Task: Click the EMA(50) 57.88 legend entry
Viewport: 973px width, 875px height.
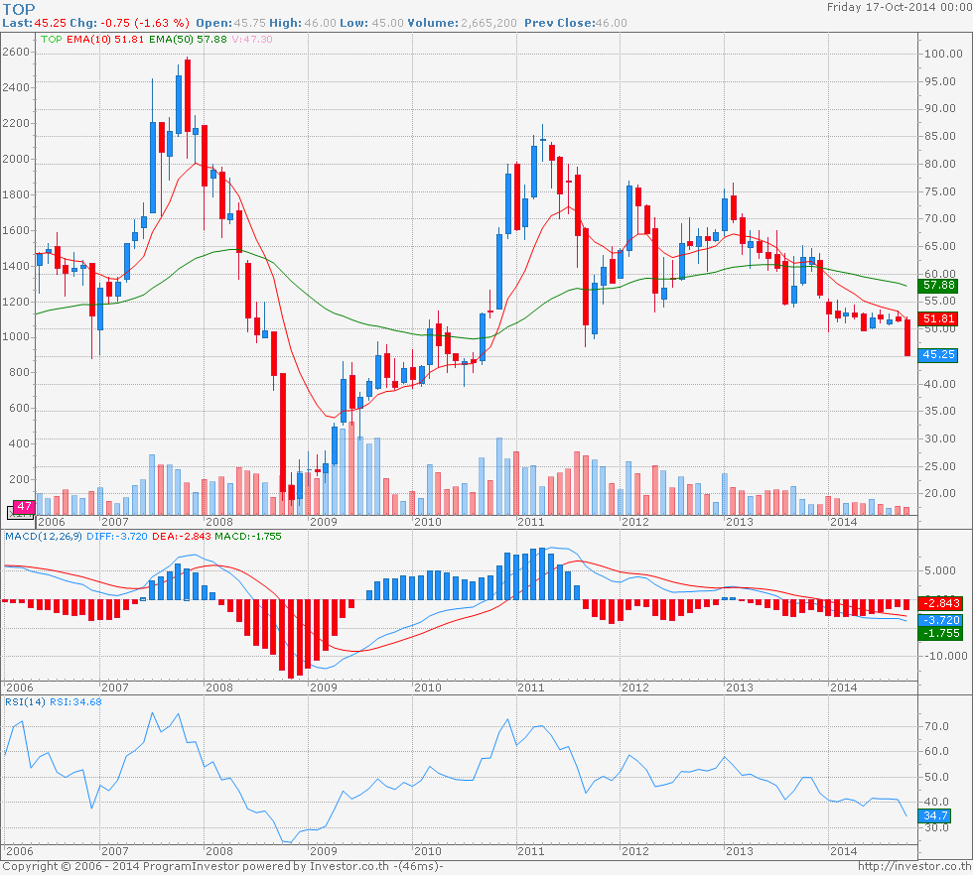Action: pyautogui.click(x=188, y=39)
